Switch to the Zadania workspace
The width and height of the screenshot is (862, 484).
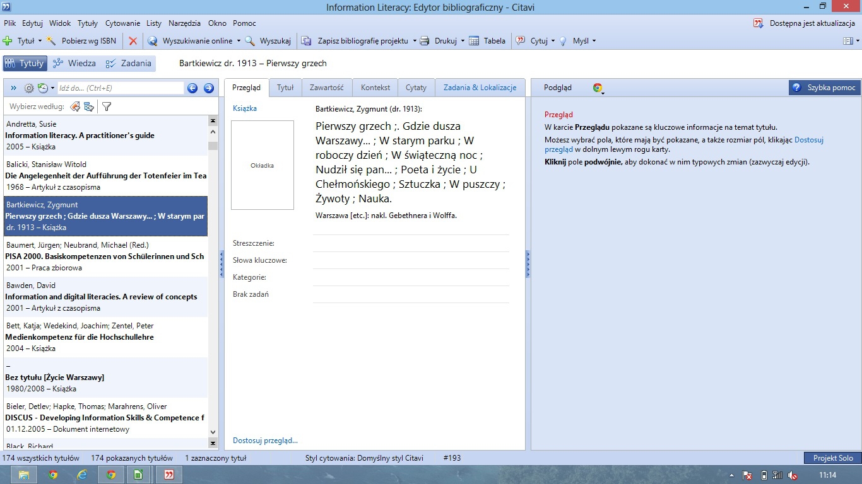[x=129, y=63]
